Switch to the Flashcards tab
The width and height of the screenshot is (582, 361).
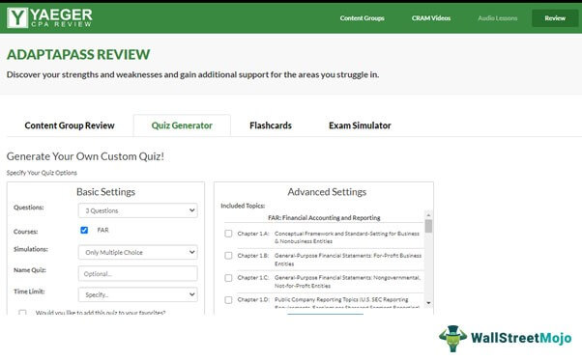(x=271, y=125)
